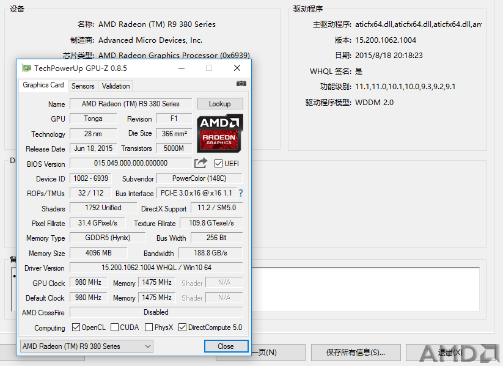This screenshot has height=366, width=503.
Task: Click the device name text in the 设备 group
Action: tap(157, 24)
